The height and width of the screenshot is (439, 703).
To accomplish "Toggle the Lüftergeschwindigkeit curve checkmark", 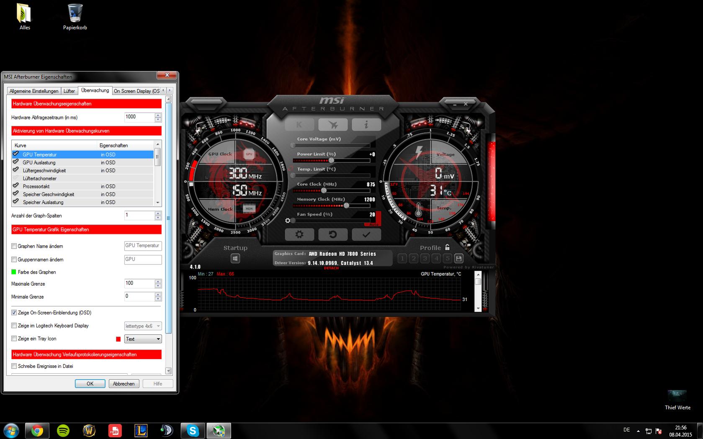I will click(x=16, y=170).
